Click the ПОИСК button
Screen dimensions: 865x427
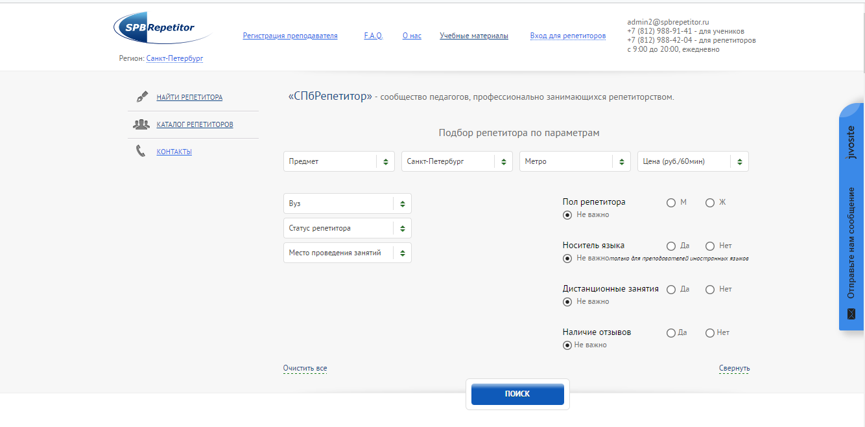pos(517,394)
